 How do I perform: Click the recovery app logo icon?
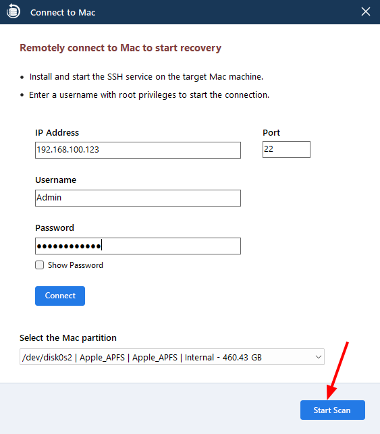(13, 11)
